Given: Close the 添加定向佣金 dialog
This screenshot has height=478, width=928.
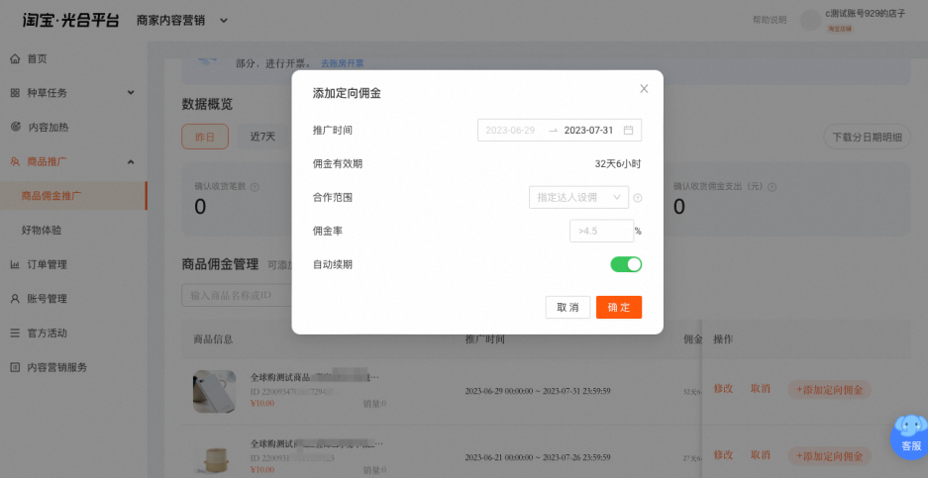Looking at the screenshot, I should (x=644, y=89).
